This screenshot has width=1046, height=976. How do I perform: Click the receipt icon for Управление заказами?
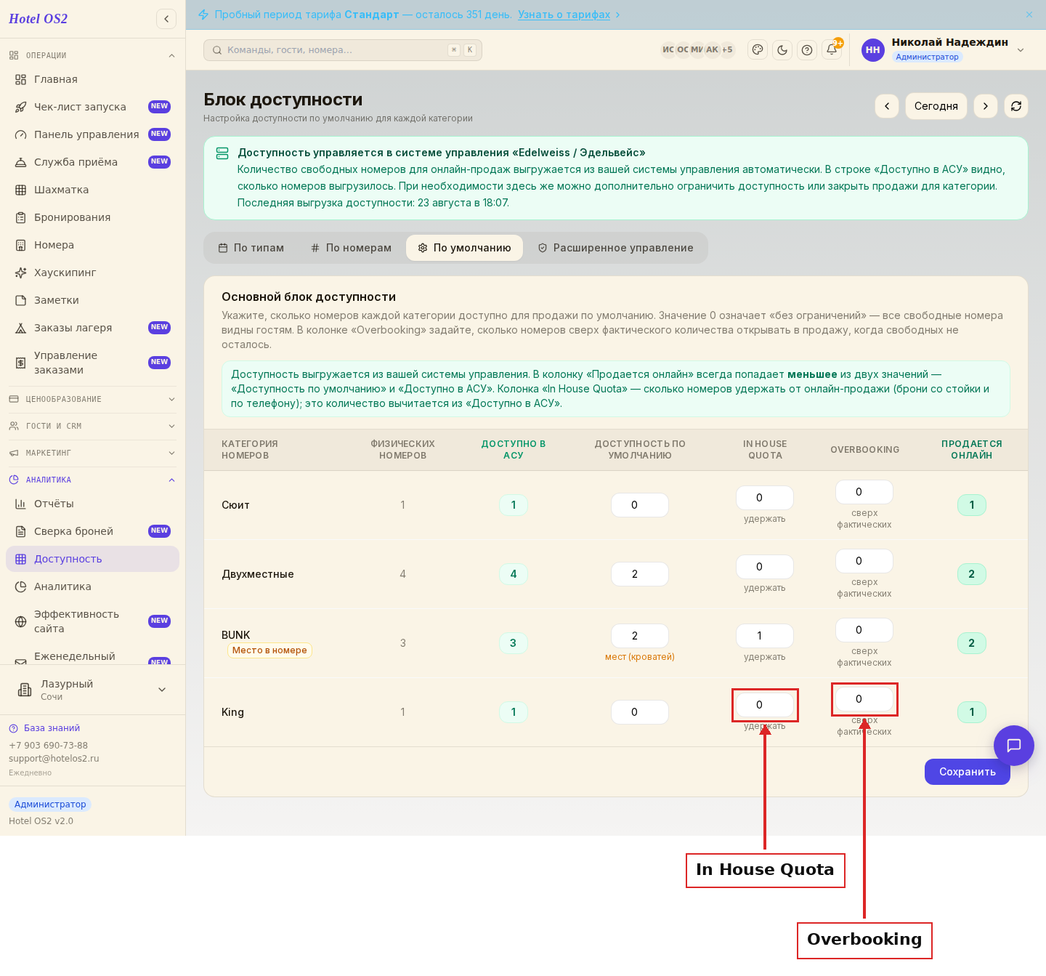click(x=21, y=363)
